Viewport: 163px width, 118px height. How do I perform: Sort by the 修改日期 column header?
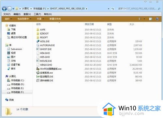tap(89, 24)
